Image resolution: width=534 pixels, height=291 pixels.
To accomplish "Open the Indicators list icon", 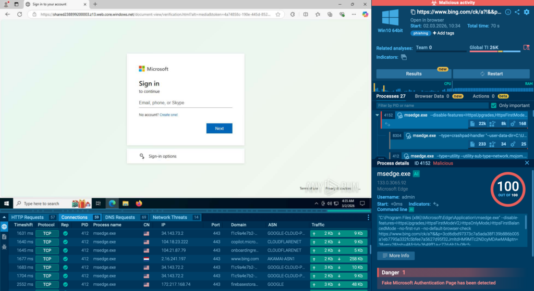I will pyautogui.click(x=404, y=57).
